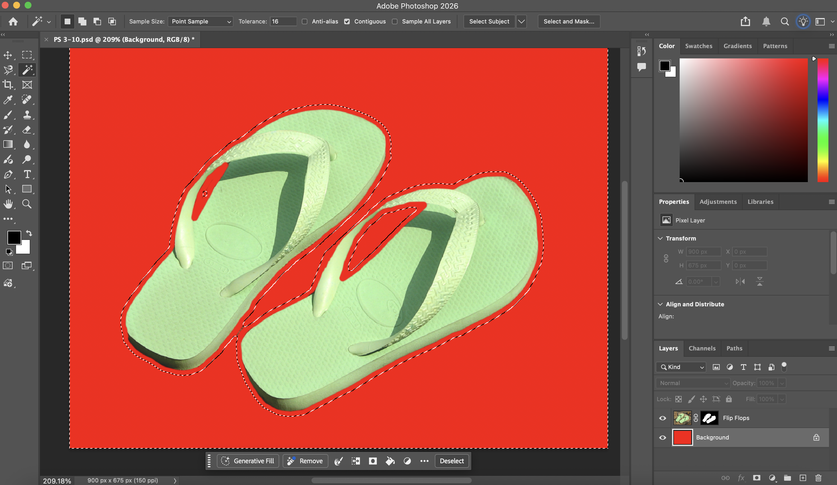This screenshot has width=837, height=485.
Task: Select the Eraser tool
Action: click(27, 130)
